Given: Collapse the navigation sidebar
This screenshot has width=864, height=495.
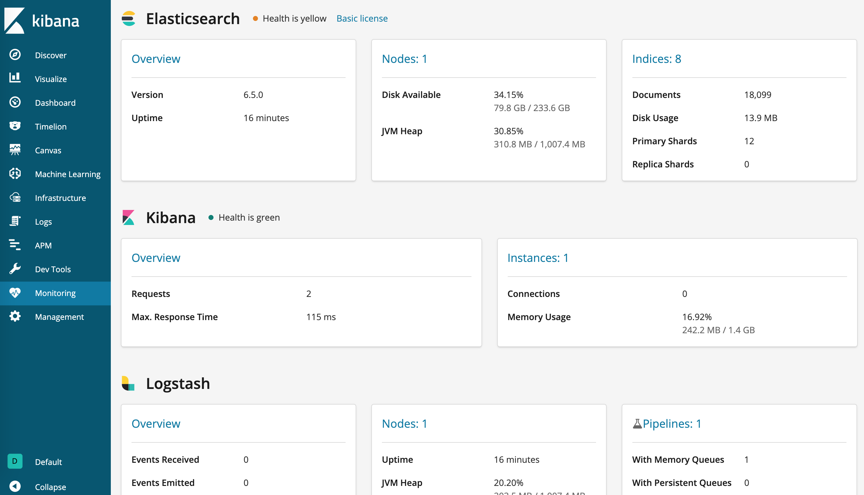Looking at the screenshot, I should 50,486.
